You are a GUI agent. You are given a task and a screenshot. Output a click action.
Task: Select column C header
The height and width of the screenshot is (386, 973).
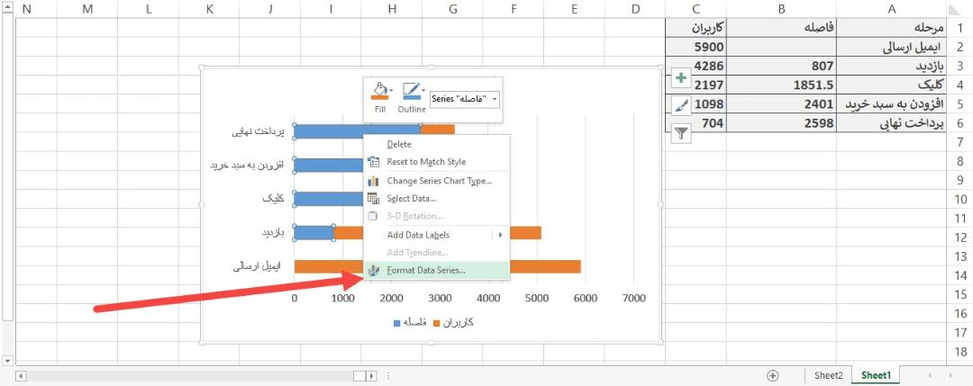pyautogui.click(x=696, y=9)
